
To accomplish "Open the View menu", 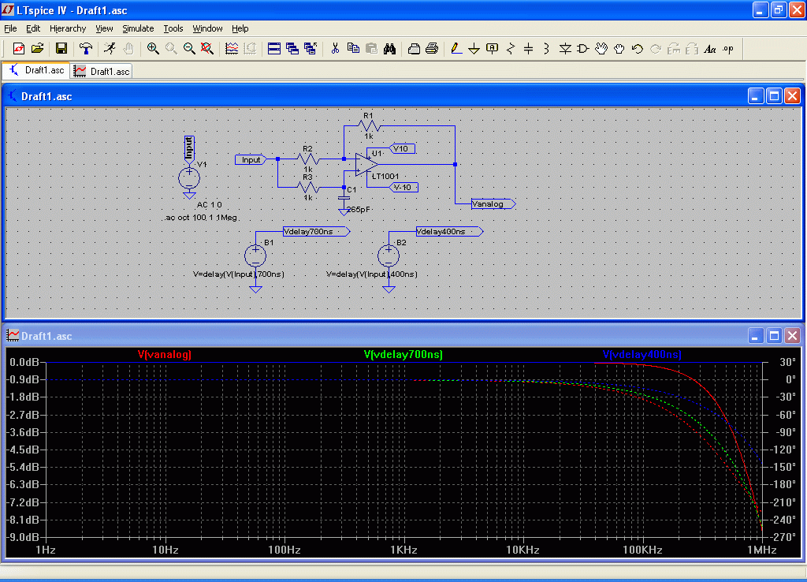I will tap(104, 28).
